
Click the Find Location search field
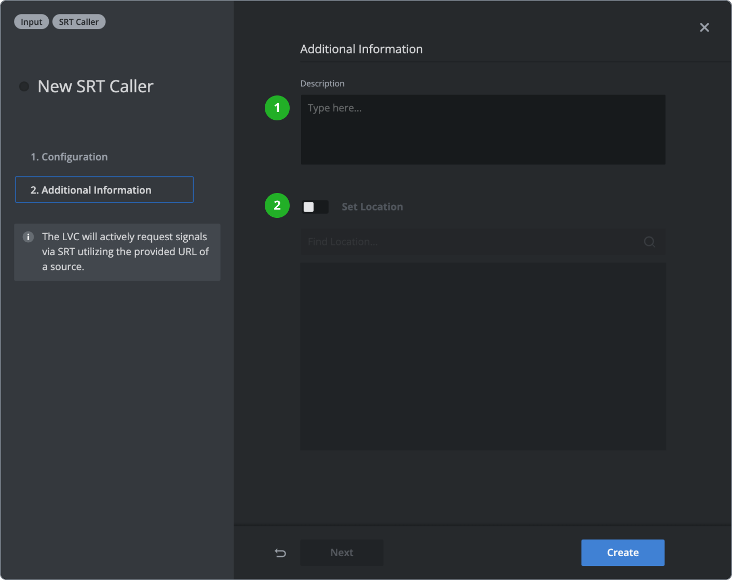467,242
